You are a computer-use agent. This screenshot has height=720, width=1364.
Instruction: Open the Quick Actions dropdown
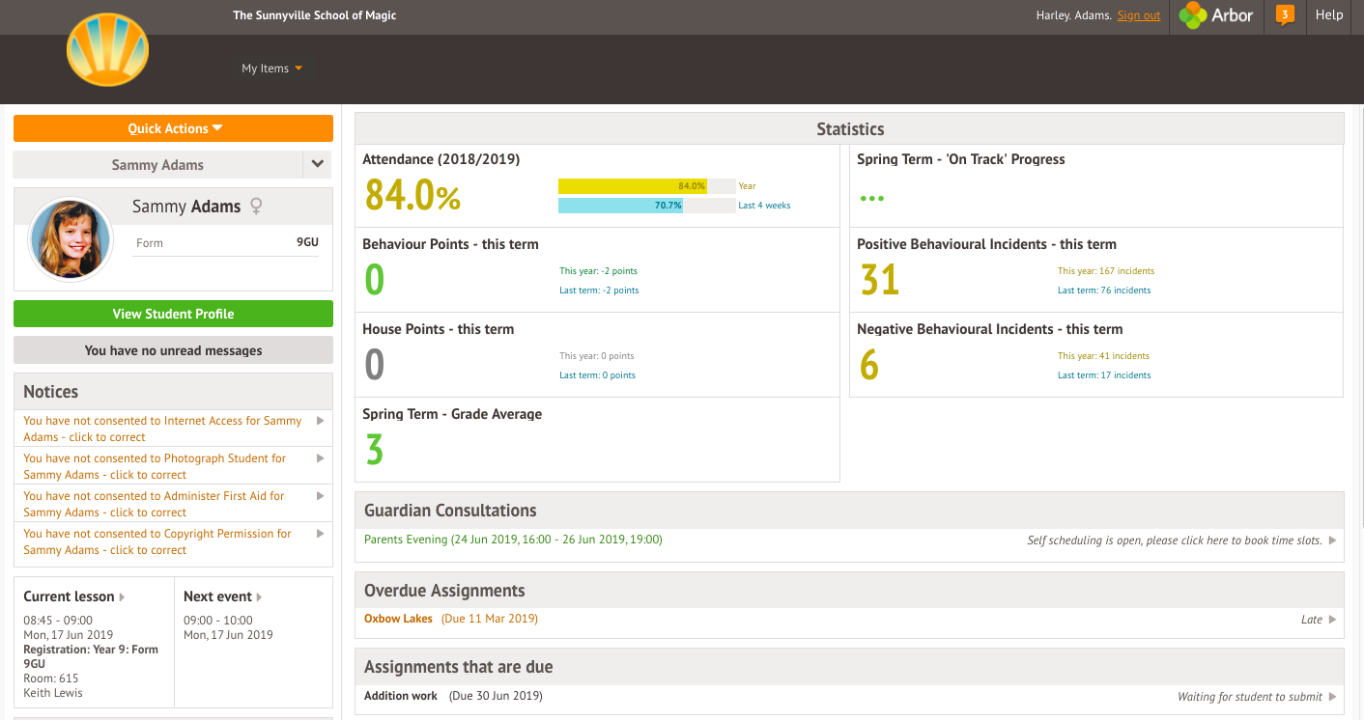pos(174,128)
